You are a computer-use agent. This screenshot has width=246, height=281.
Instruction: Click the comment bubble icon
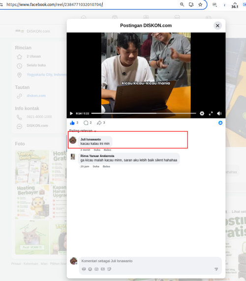86,123
